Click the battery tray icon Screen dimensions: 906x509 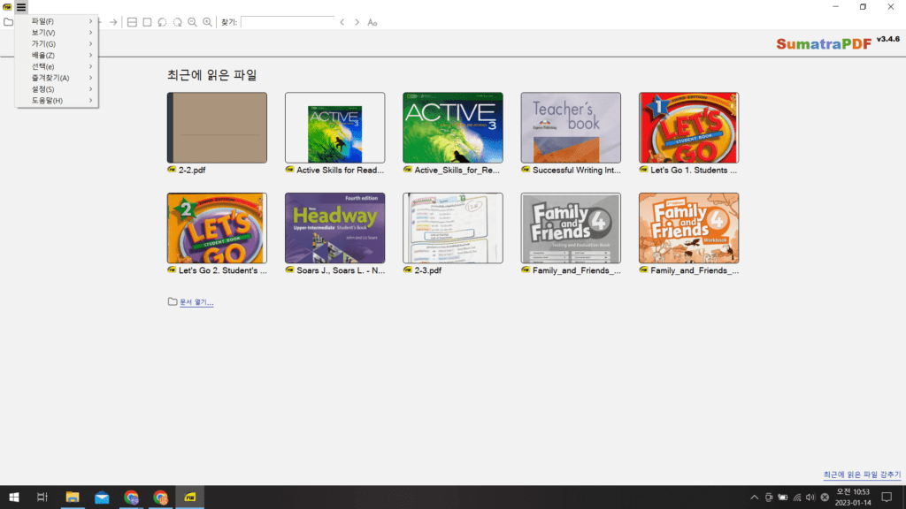click(783, 498)
